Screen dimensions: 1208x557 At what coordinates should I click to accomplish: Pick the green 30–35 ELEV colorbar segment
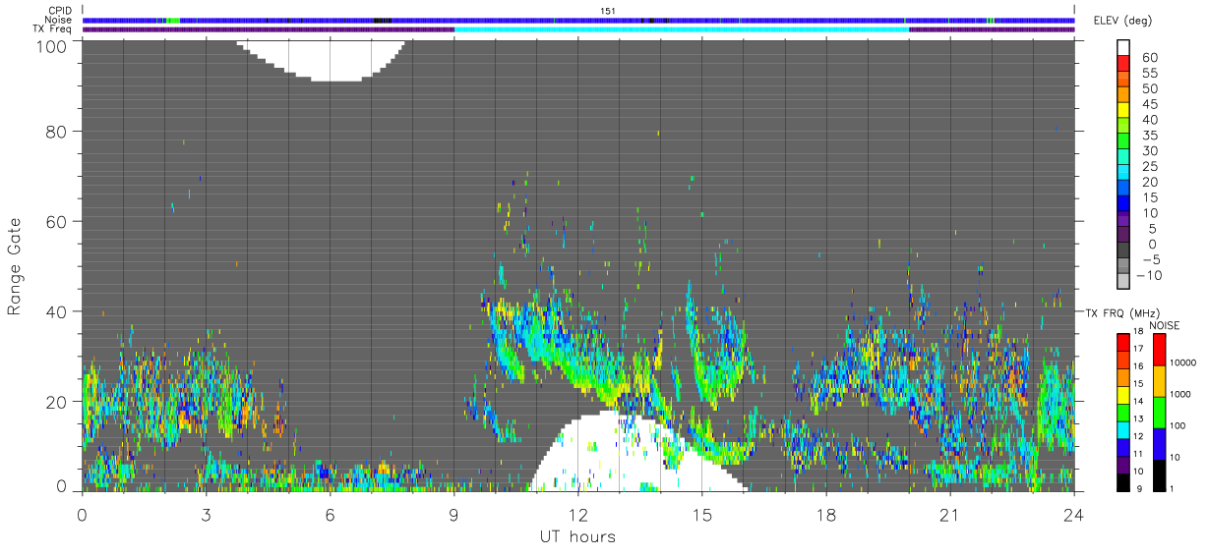coord(1123,142)
